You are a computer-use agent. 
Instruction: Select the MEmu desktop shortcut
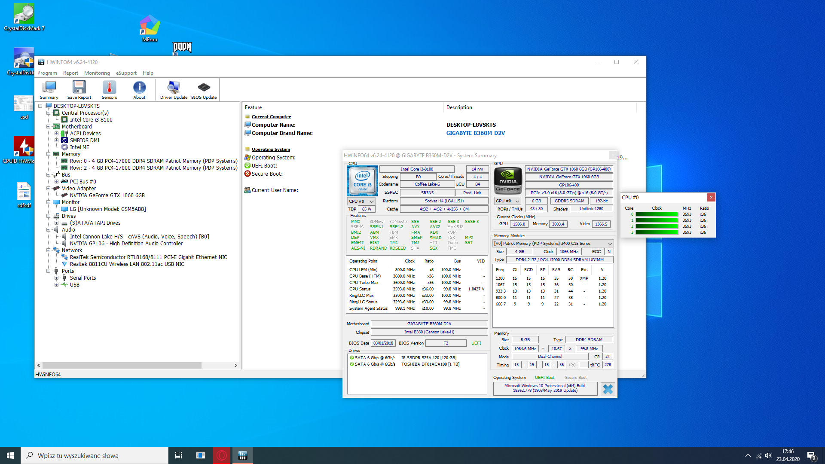150,28
